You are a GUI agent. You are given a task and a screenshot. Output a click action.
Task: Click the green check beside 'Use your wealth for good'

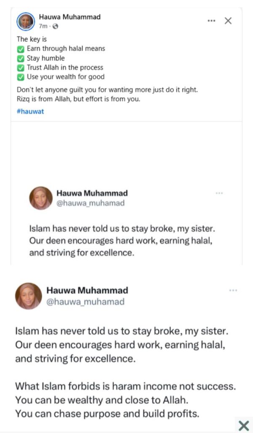[x=21, y=77]
